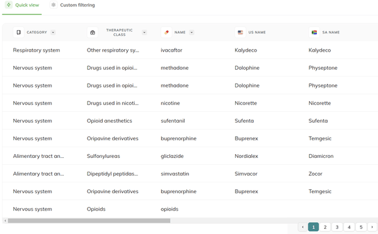Click Drugs used in nicoti... cell

pyautogui.click(x=113, y=103)
